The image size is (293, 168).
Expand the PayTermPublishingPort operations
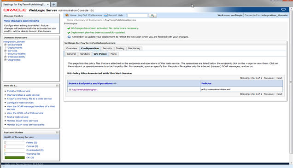click(x=70, y=90)
